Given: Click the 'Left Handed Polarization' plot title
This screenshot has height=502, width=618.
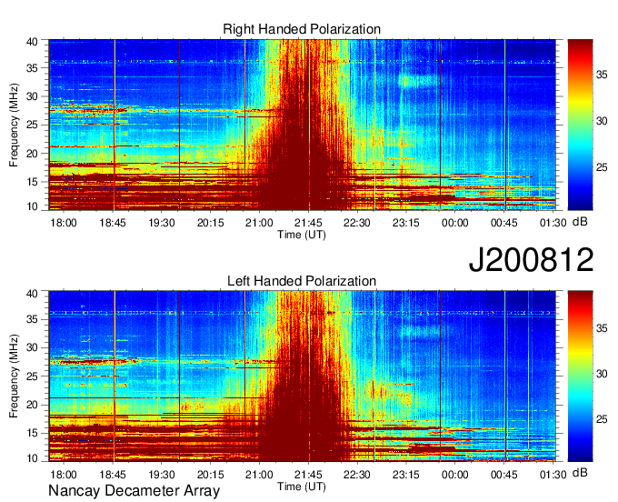Looking at the screenshot, I should [302, 281].
